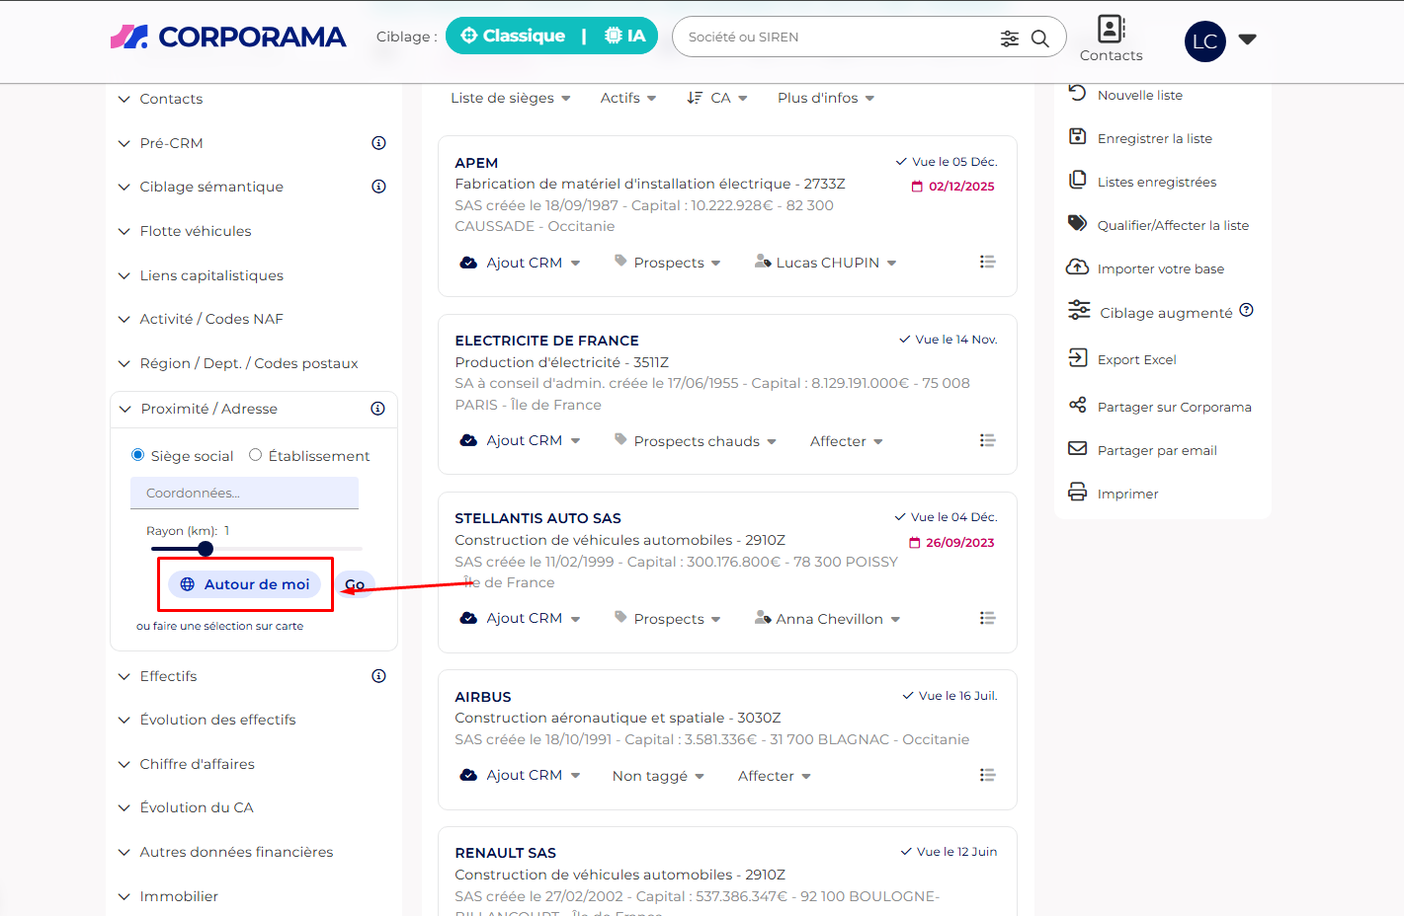Open APEM card list options icon
This screenshot has height=916, width=1404.
[x=986, y=262]
